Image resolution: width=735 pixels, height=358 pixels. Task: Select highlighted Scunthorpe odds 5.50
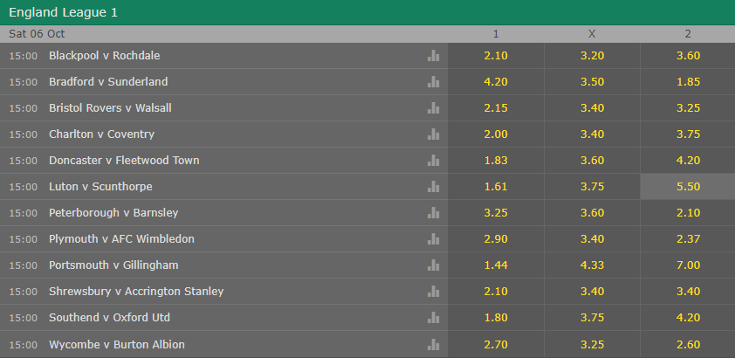tap(688, 187)
